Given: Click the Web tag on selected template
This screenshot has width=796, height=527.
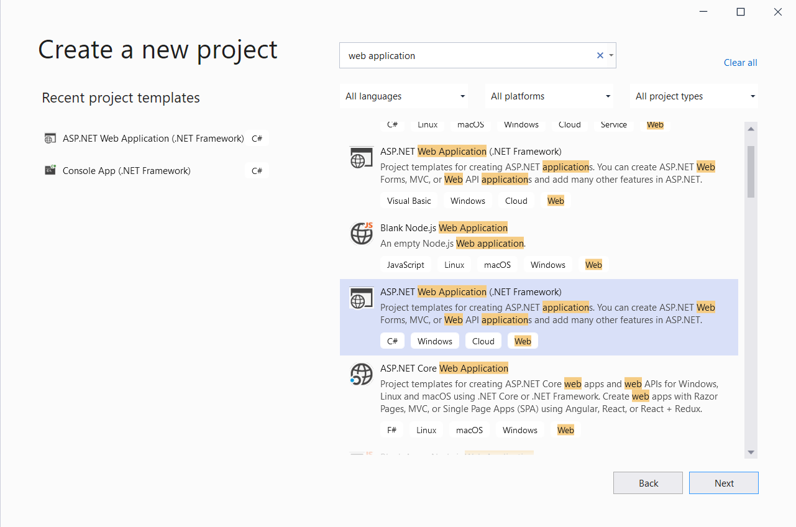Looking at the screenshot, I should pyautogui.click(x=523, y=341).
